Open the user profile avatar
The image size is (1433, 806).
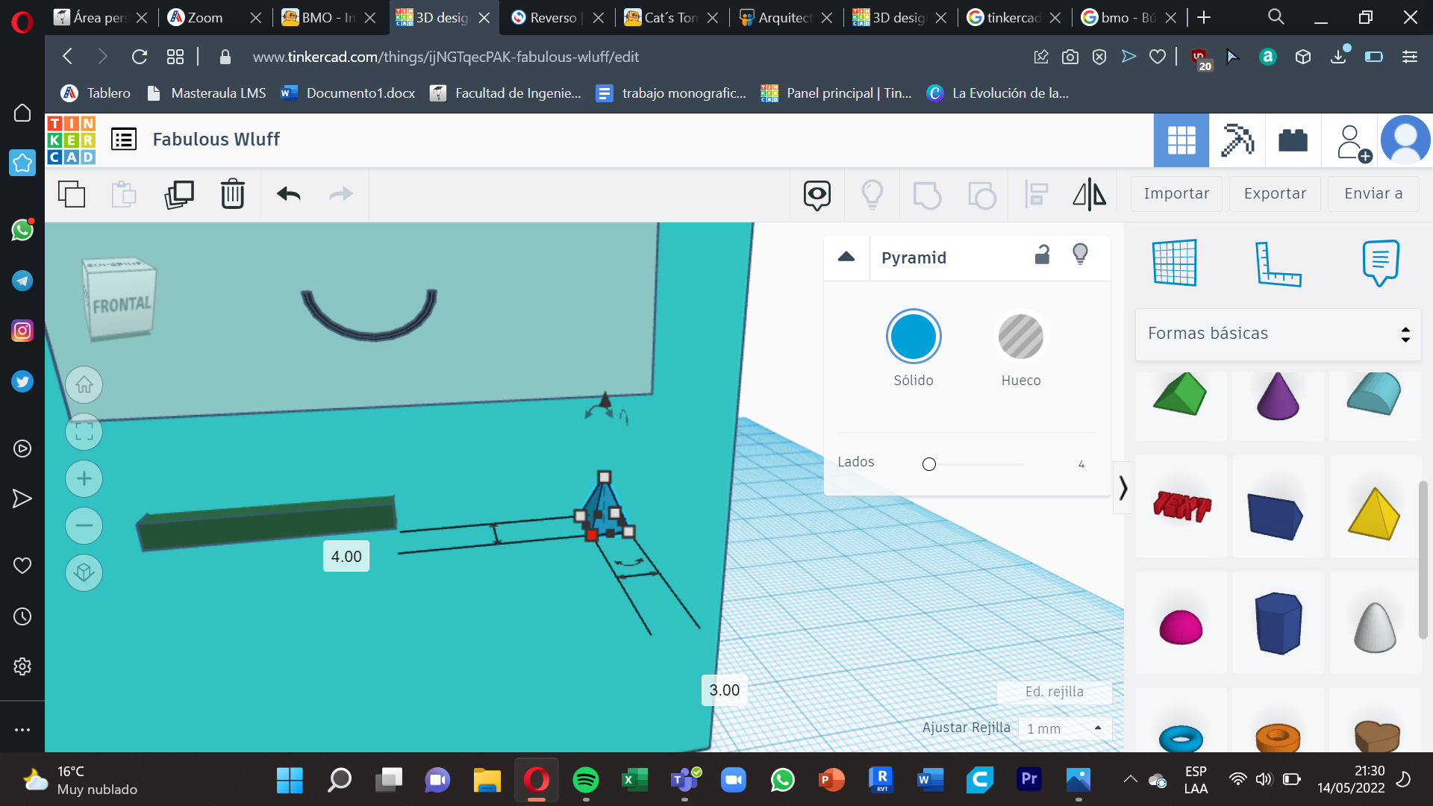click(x=1405, y=140)
